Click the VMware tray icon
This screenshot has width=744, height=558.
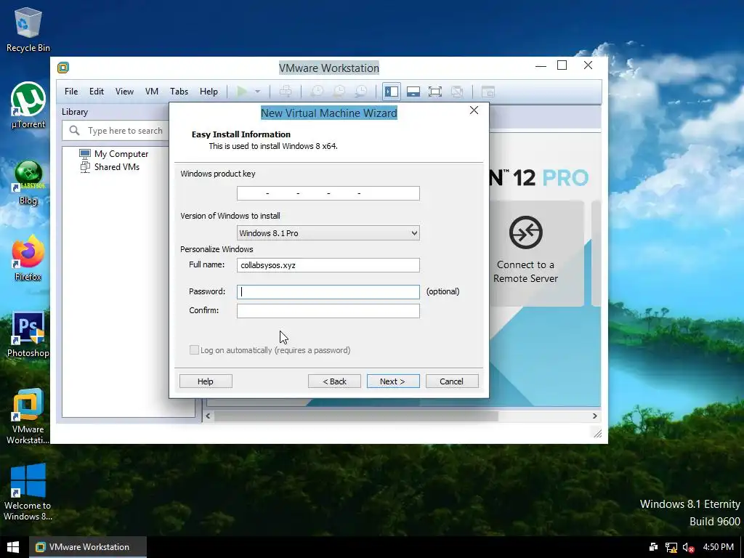653,547
